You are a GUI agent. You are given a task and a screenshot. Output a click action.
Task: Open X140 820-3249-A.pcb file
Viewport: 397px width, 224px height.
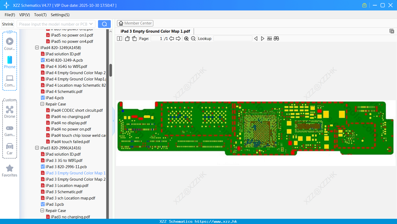pos(64,60)
